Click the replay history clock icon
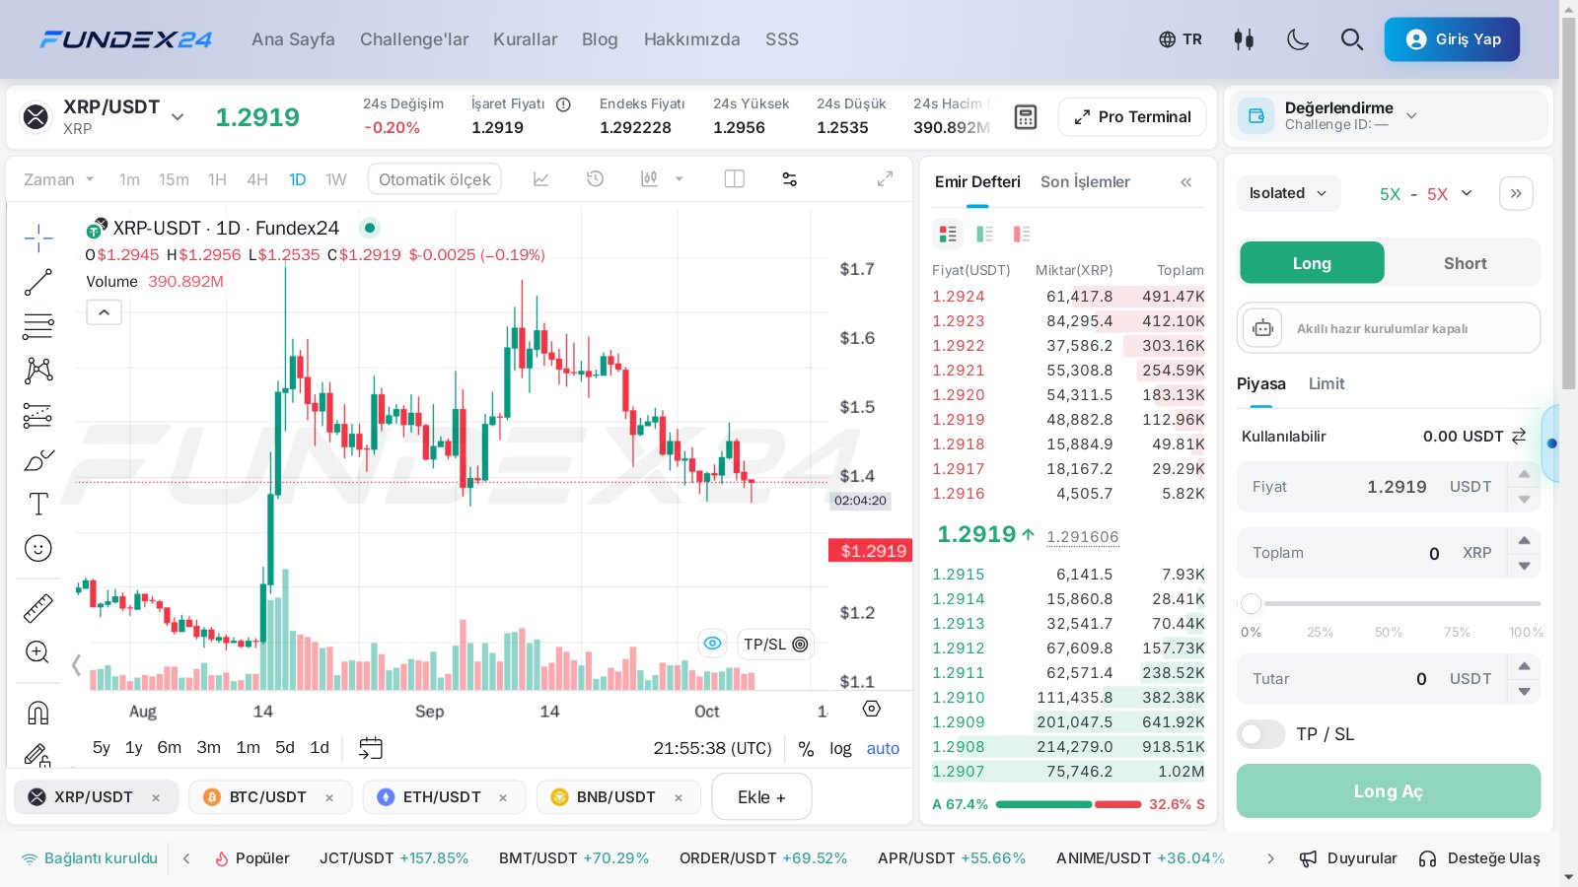 595,179
